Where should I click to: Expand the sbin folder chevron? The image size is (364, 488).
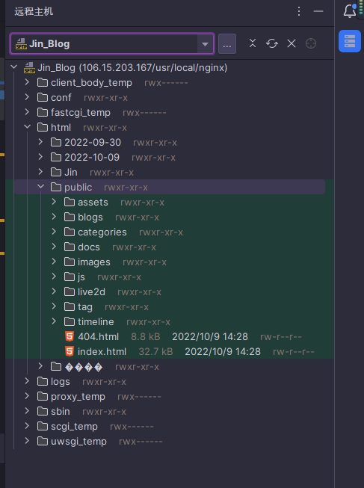pyautogui.click(x=27, y=411)
